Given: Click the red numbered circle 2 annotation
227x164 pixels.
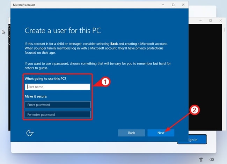Looking at the screenshot, I should (x=195, y=110).
